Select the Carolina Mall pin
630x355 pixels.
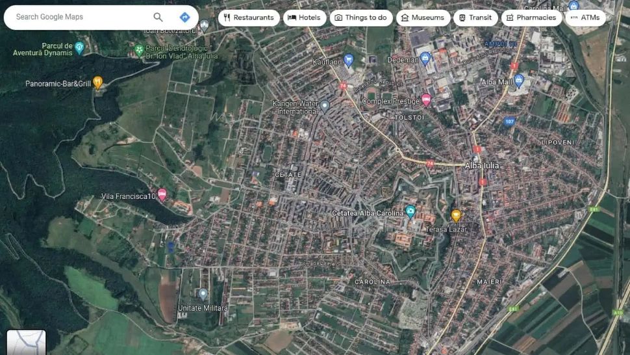pos(573,6)
